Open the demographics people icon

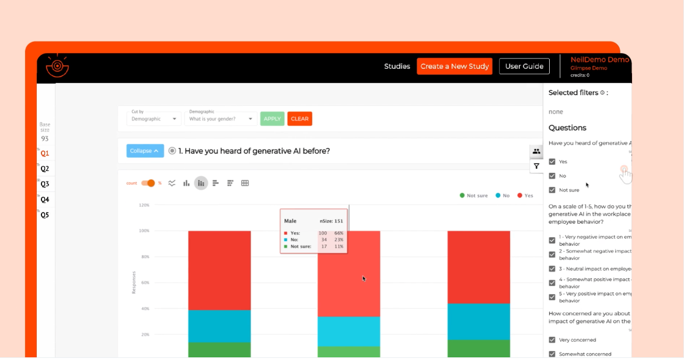[536, 152]
